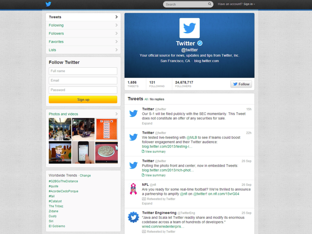Select Tweets in the sidebar menu

[x=83, y=17]
